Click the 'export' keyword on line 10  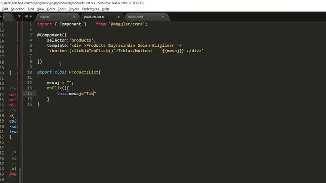click(x=44, y=72)
